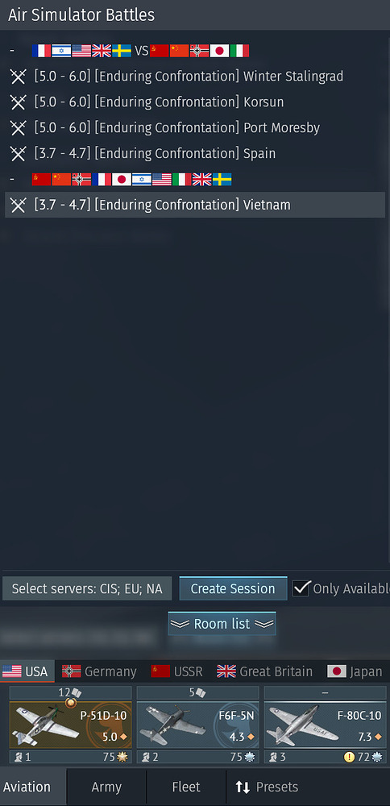This screenshot has height=806, width=390.
Task: Open the Select servers dropdown
Action: (87, 588)
